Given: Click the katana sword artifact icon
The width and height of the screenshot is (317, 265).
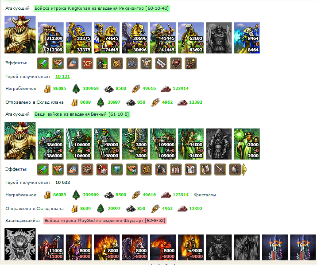Looking at the screenshot, I should (x=220, y=169).
